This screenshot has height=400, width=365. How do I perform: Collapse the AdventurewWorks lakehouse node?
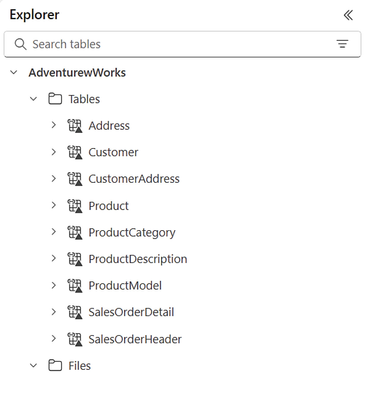14,72
